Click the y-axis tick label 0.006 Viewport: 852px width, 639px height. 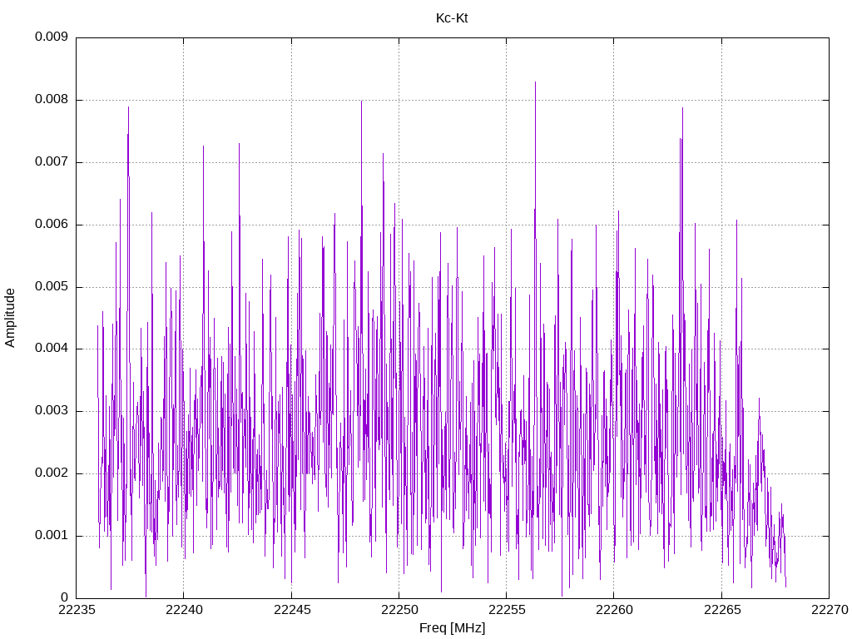tap(52, 224)
